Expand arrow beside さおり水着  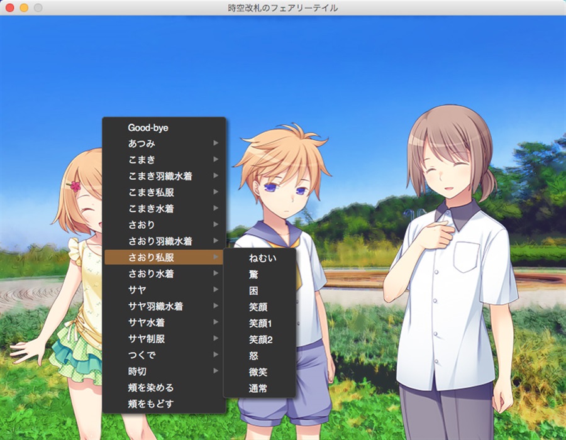click(x=216, y=273)
